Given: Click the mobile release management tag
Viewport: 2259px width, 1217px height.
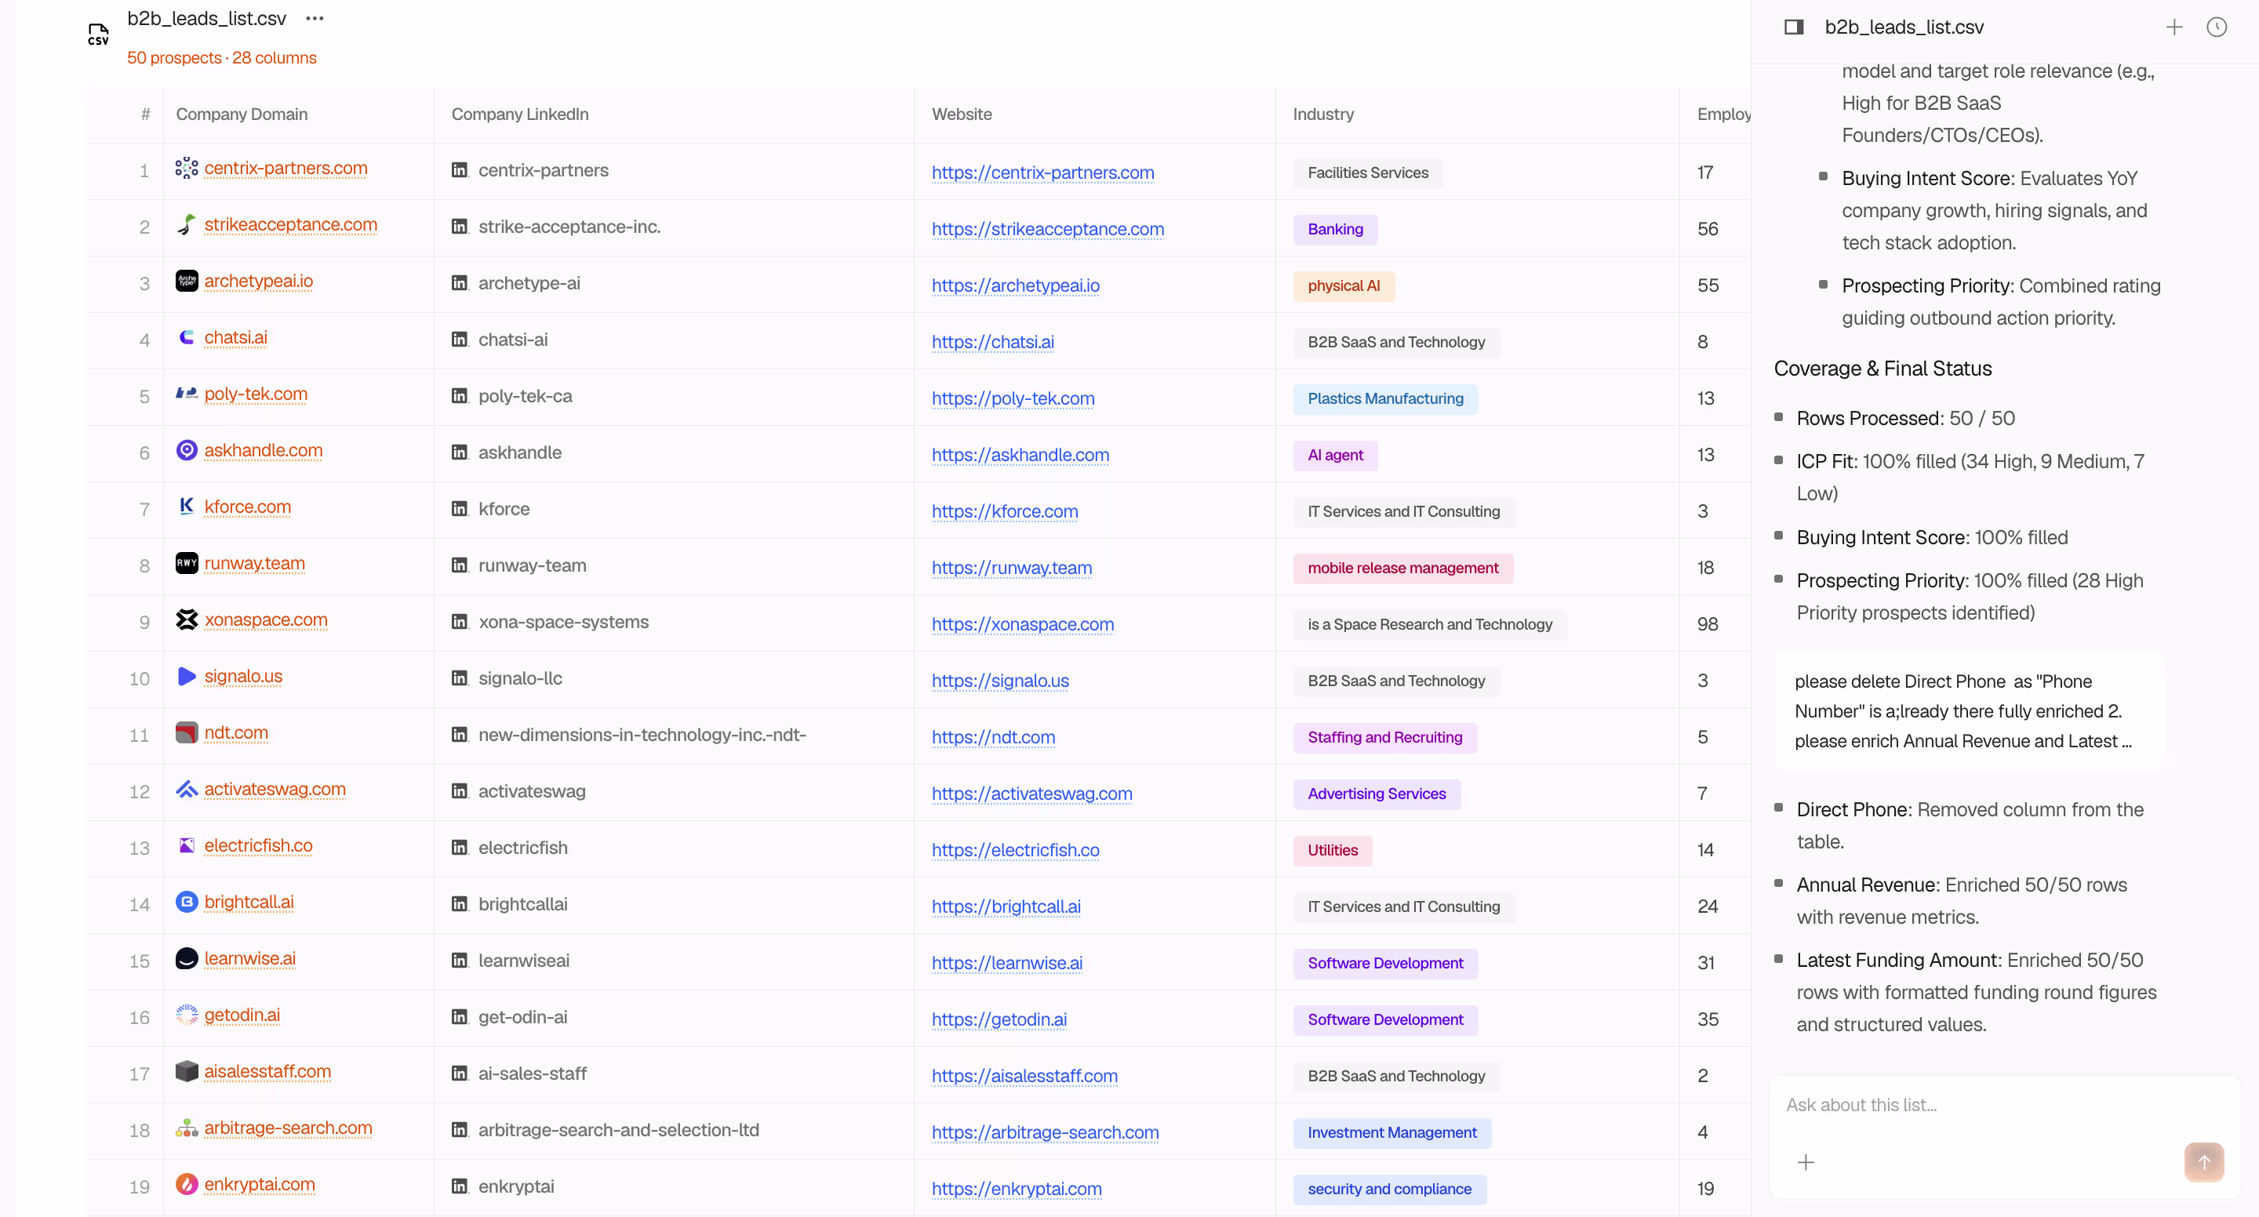Looking at the screenshot, I should pyautogui.click(x=1402, y=569).
